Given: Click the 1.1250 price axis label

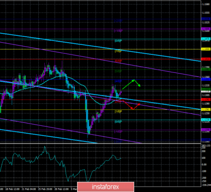Looking at the screenshot, I should coord(206,114).
